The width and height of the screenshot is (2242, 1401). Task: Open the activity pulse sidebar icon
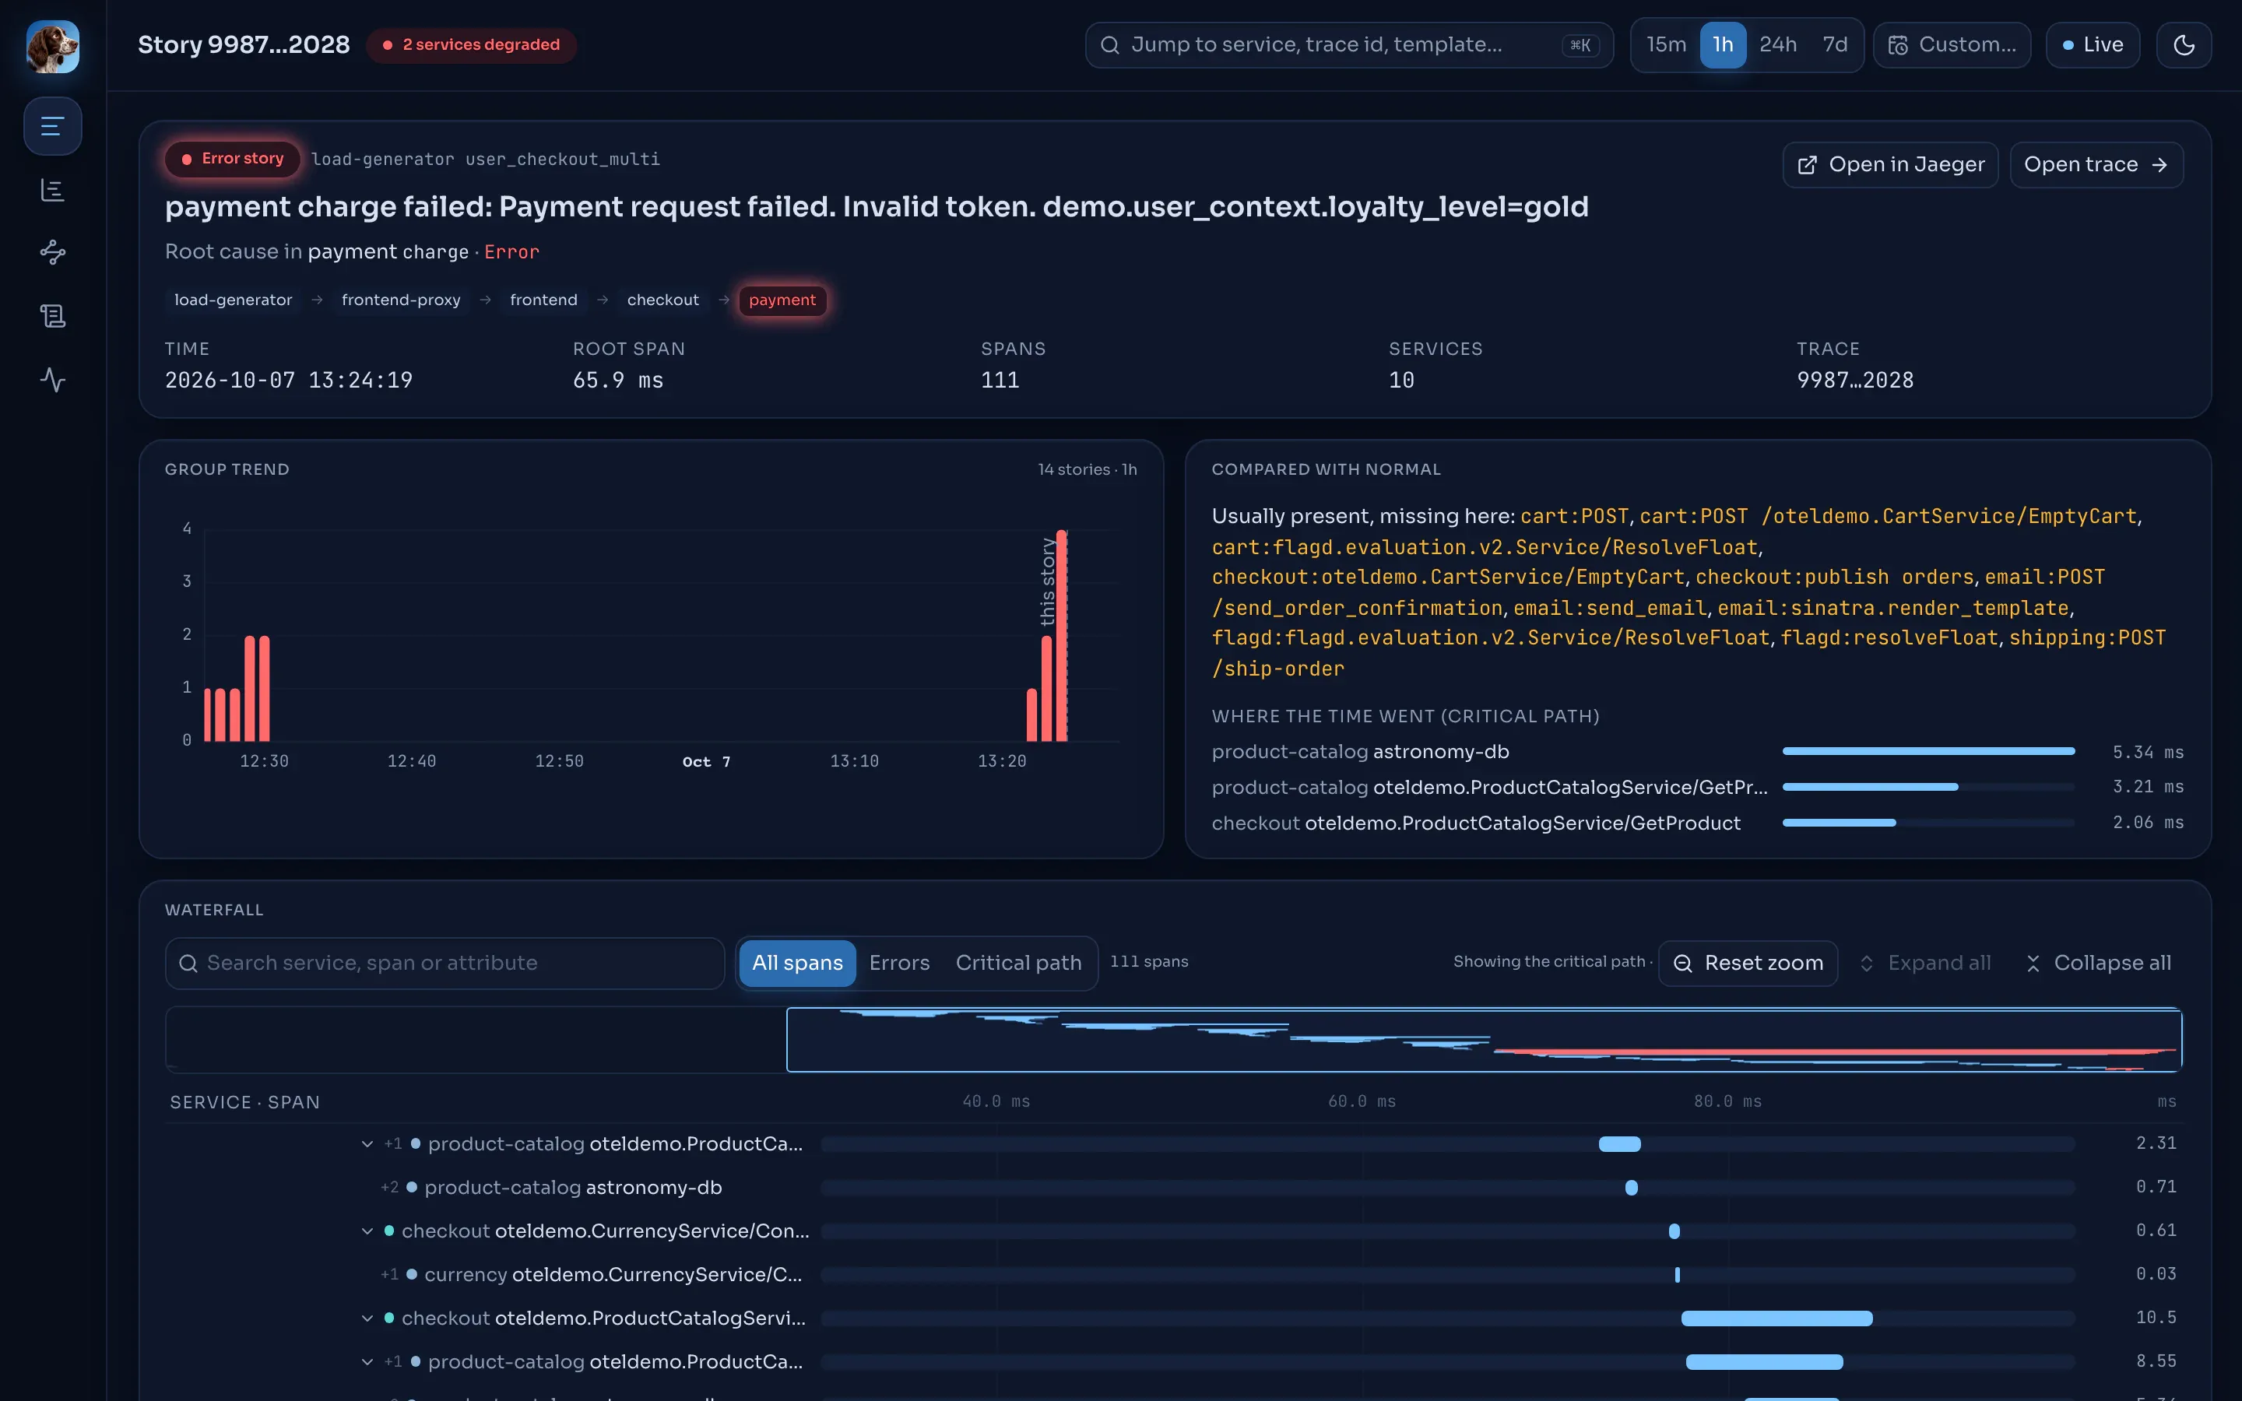[x=53, y=379]
